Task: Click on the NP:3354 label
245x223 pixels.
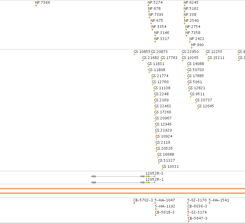Action: point(159,27)
